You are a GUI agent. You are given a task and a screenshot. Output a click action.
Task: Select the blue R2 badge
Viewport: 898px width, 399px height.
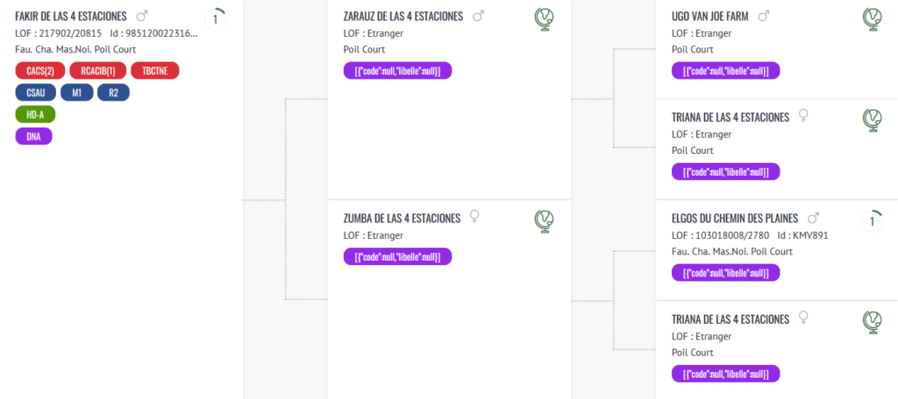coord(113,93)
